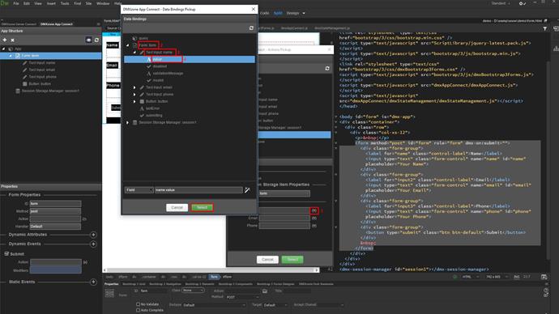Screen dimensions: 559x314
Task: Toggle the Auto Complete checkbox
Action: point(138,311)
